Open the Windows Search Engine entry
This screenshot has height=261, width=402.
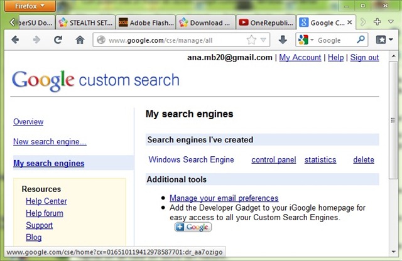coord(191,159)
